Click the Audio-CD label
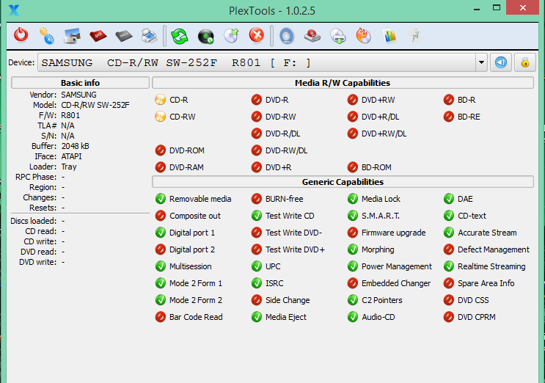Image resolution: width=545 pixels, height=383 pixels. click(x=378, y=317)
